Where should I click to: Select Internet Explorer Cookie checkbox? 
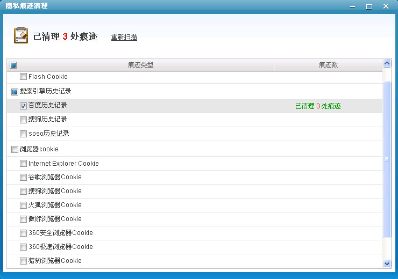pyautogui.click(x=23, y=164)
